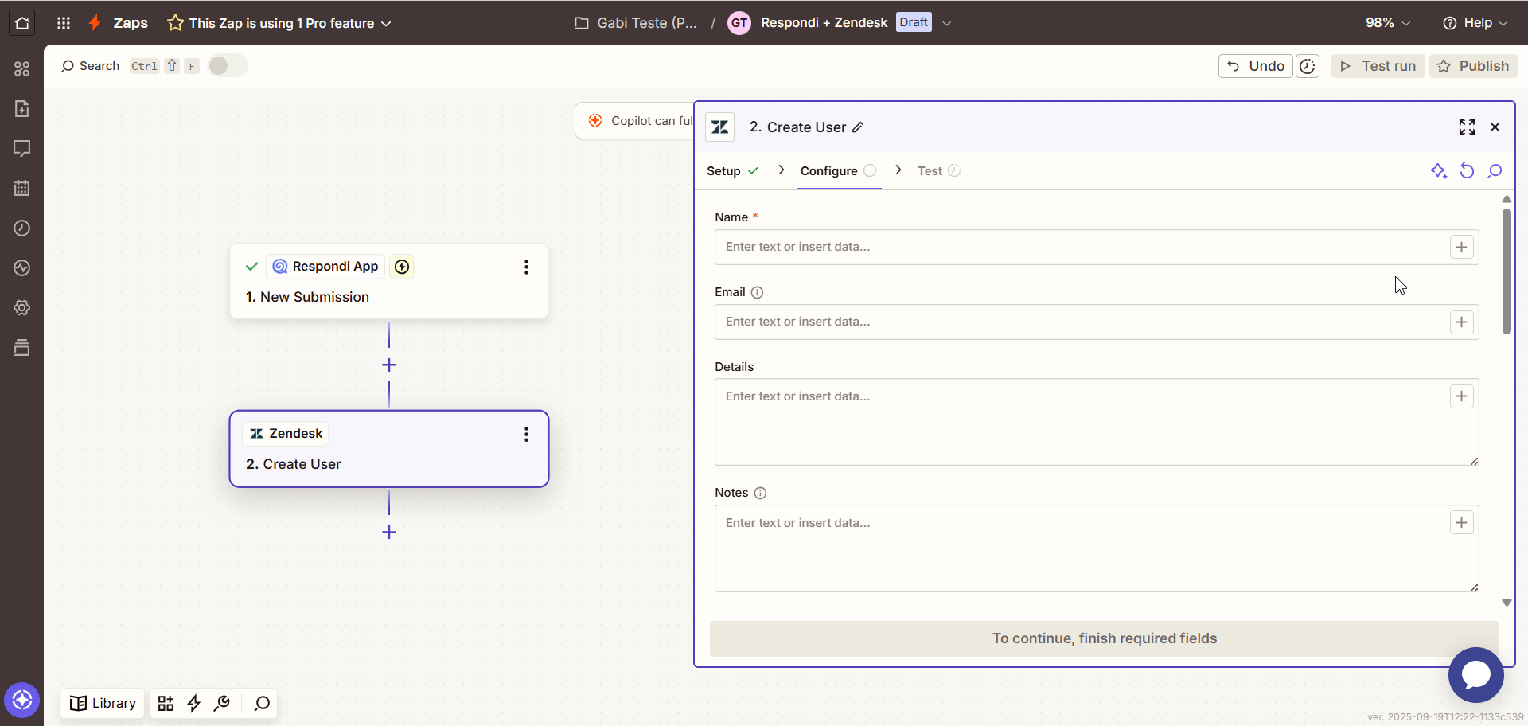Open the sidebar versions stack icon
This screenshot has width=1528, height=726.
point(22,347)
